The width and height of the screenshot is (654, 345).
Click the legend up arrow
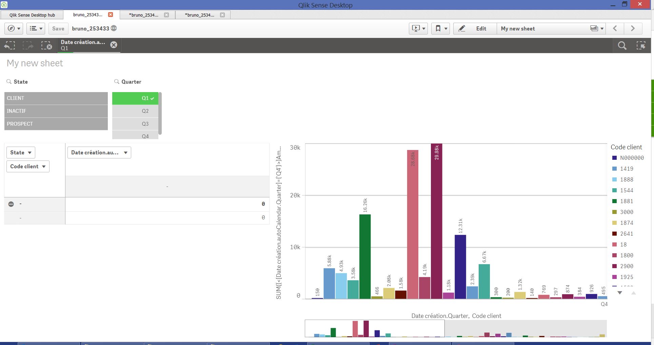[633, 293]
